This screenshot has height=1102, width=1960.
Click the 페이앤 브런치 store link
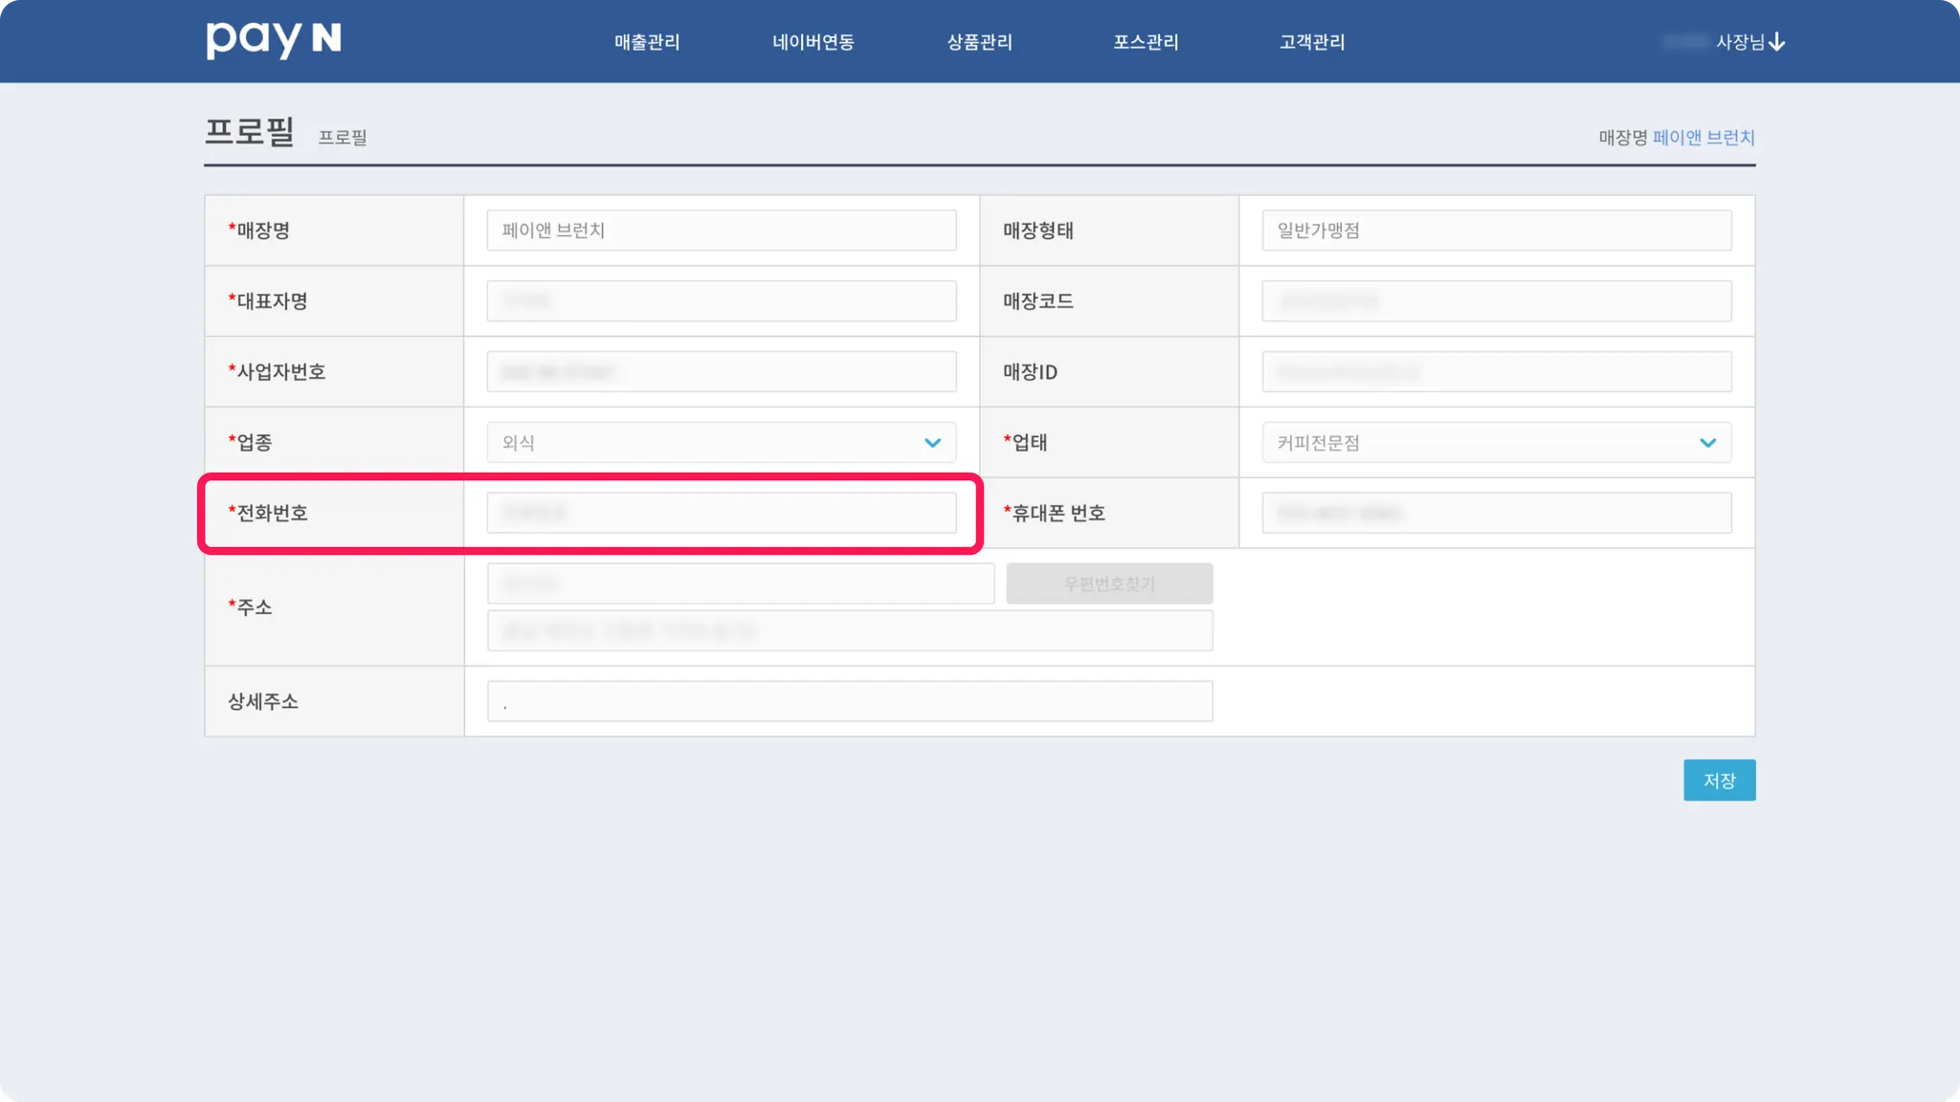[x=1704, y=138]
